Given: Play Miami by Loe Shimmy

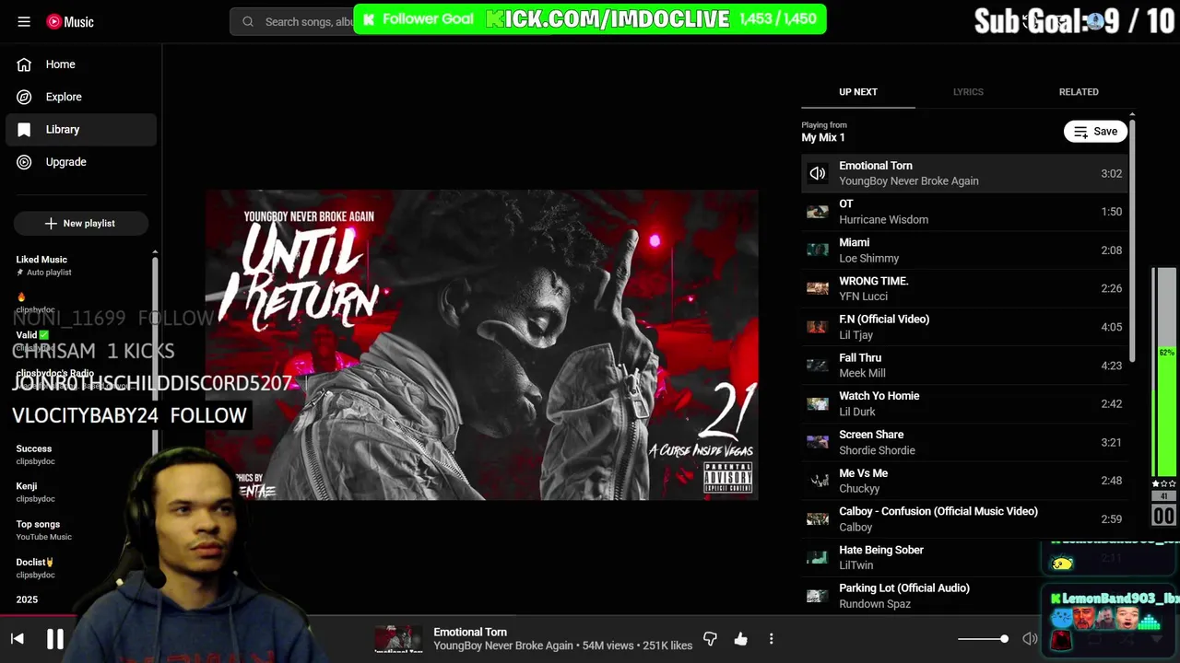Looking at the screenshot, I should pos(964,250).
